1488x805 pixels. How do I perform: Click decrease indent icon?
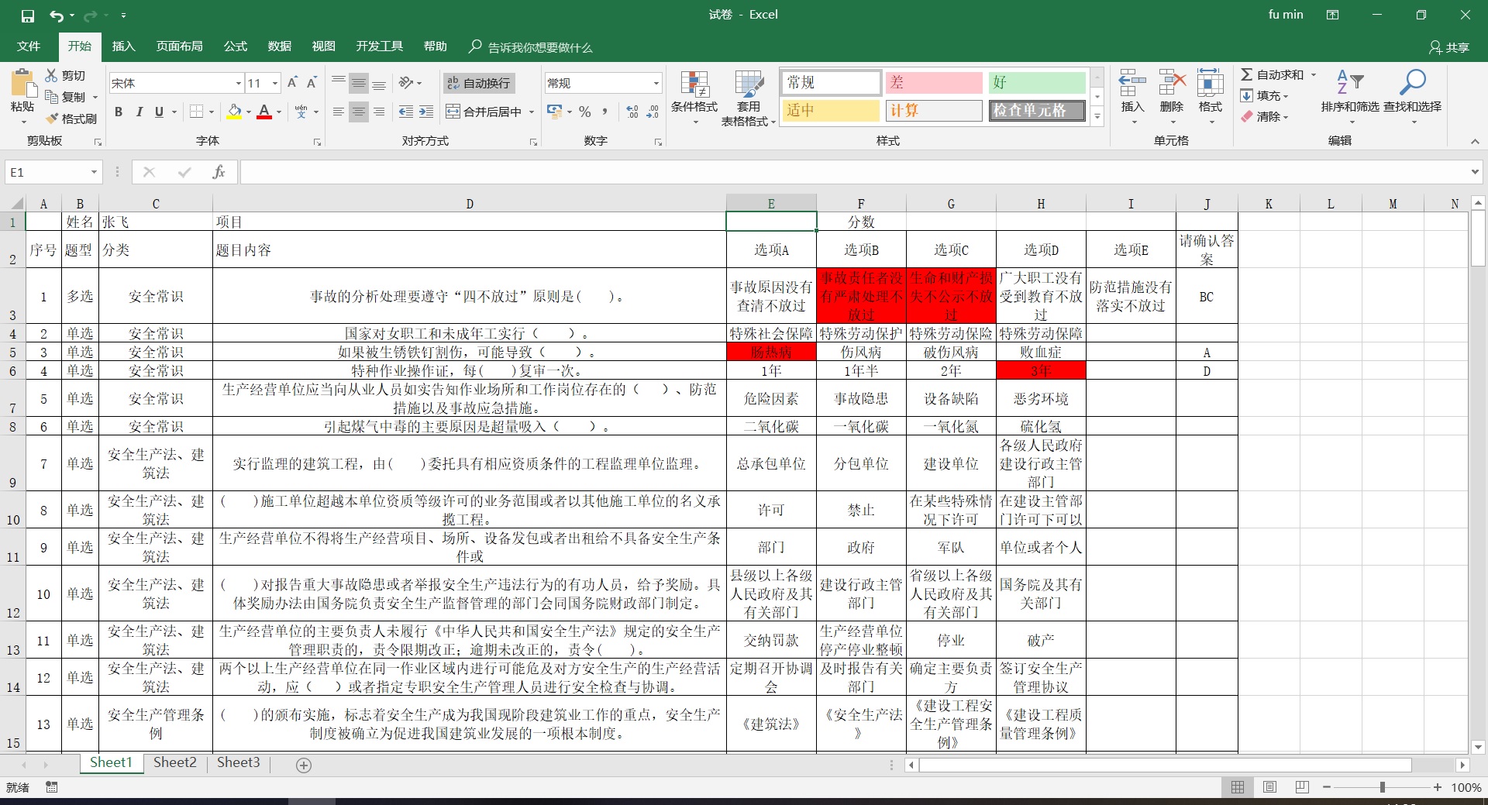click(405, 112)
